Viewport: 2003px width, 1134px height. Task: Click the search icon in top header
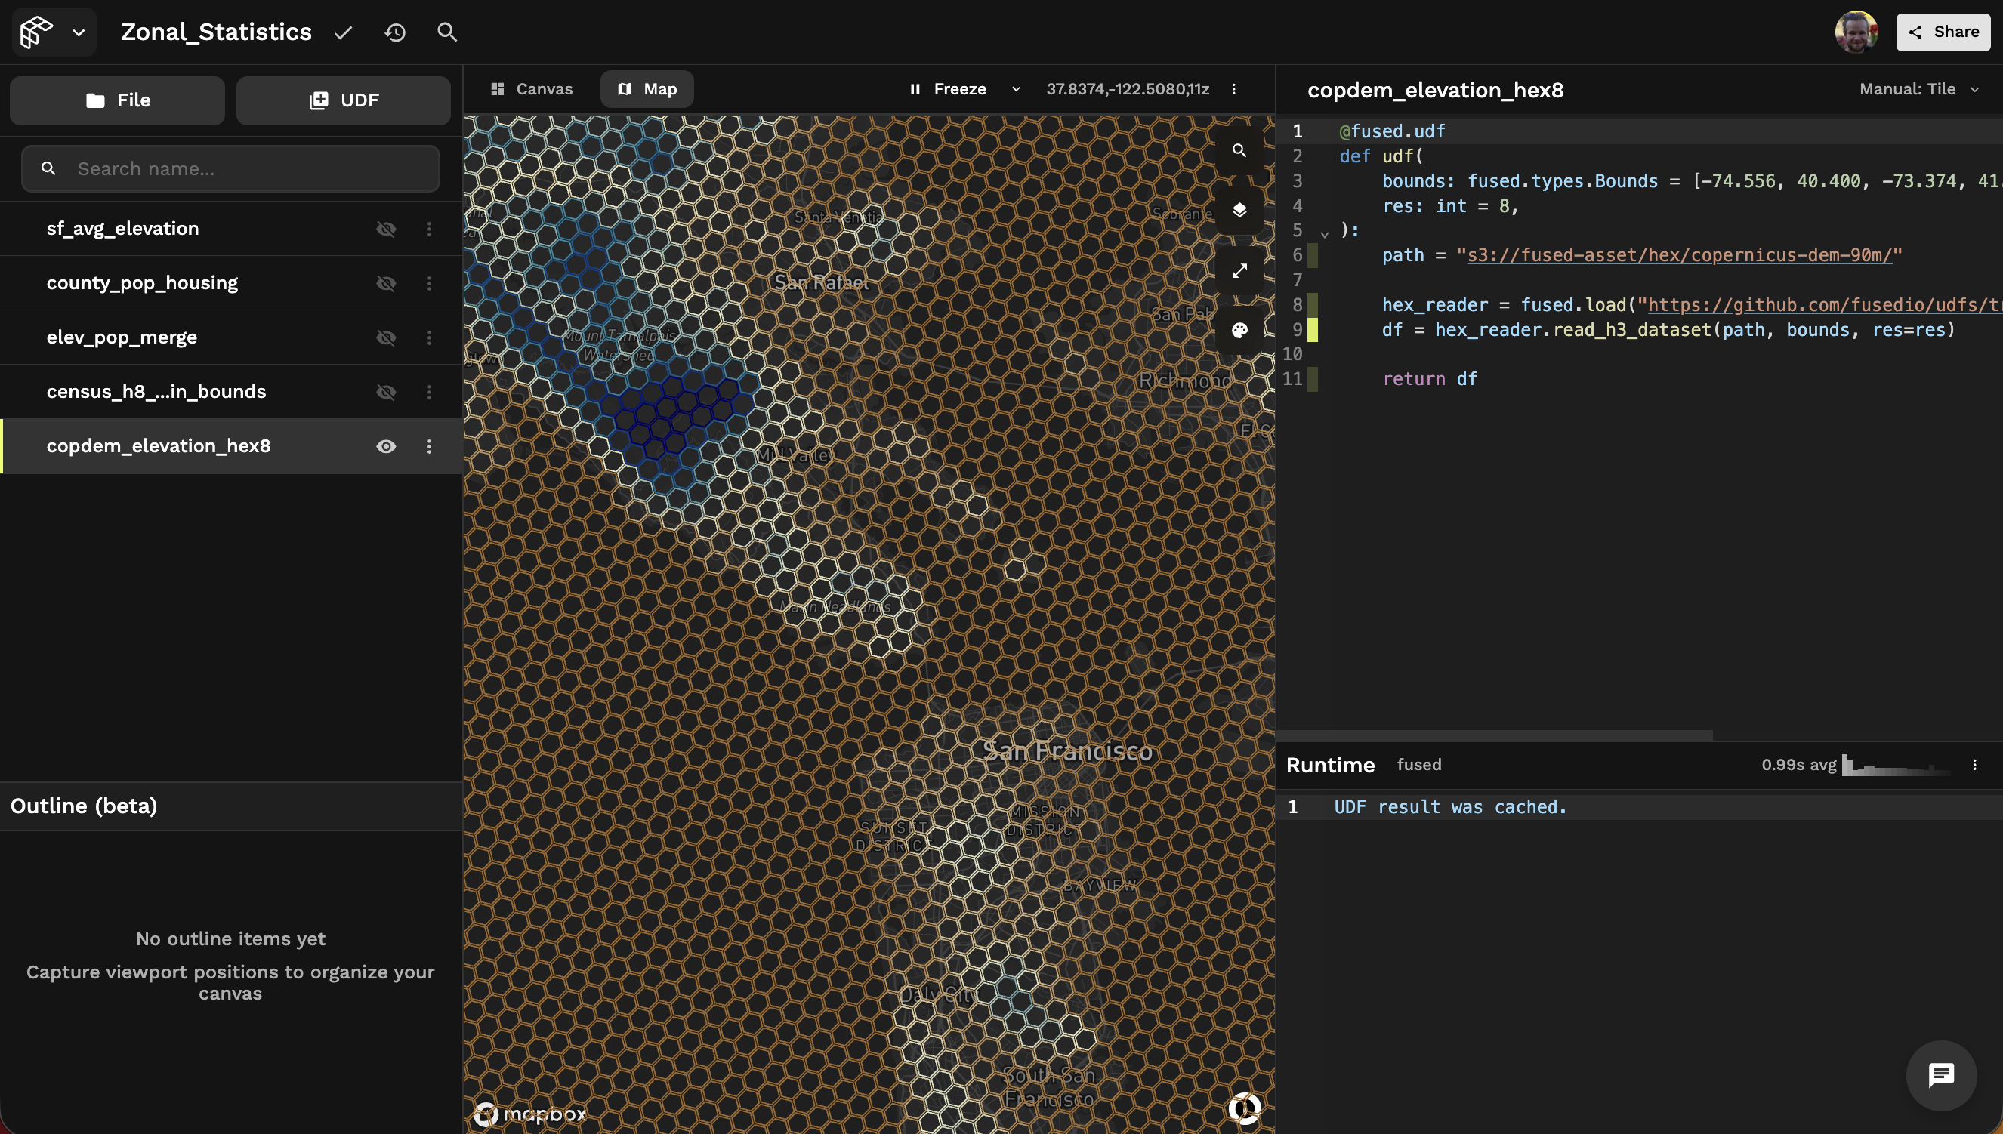coord(446,32)
